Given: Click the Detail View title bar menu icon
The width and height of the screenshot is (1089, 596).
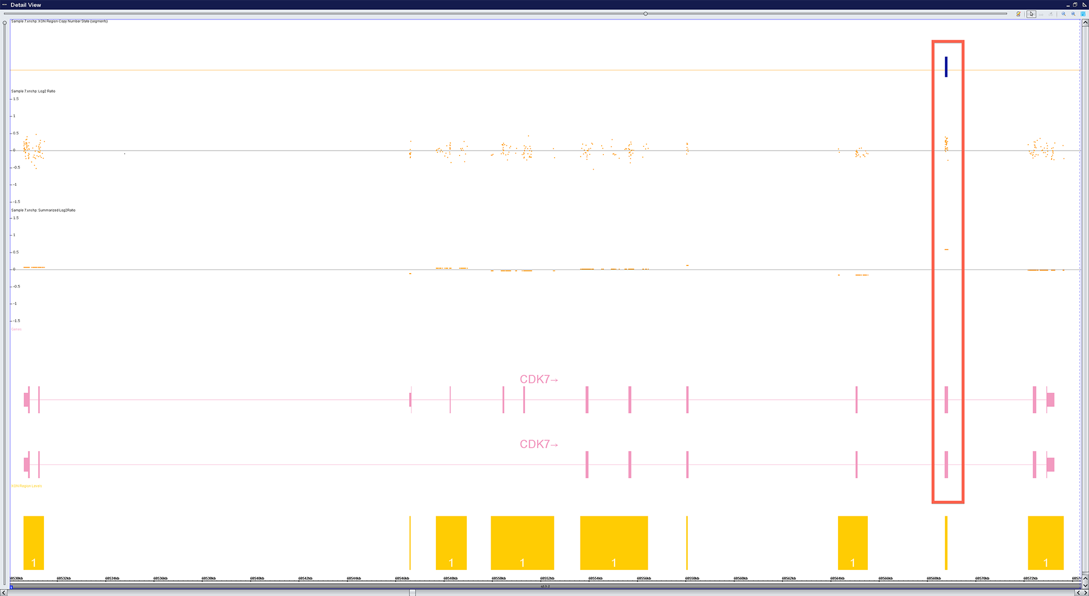Looking at the screenshot, I should click(4, 5).
